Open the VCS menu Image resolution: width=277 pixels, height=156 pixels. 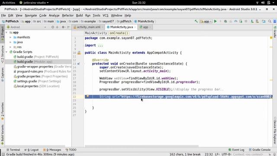click(x=106, y=16)
